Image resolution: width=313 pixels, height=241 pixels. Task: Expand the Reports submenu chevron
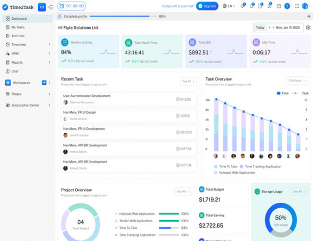(x=50, y=63)
